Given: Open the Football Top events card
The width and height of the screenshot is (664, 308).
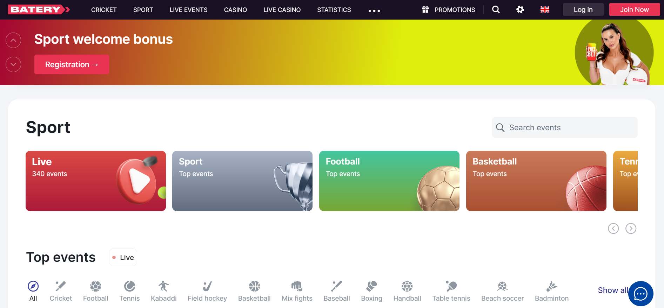Looking at the screenshot, I should (389, 181).
